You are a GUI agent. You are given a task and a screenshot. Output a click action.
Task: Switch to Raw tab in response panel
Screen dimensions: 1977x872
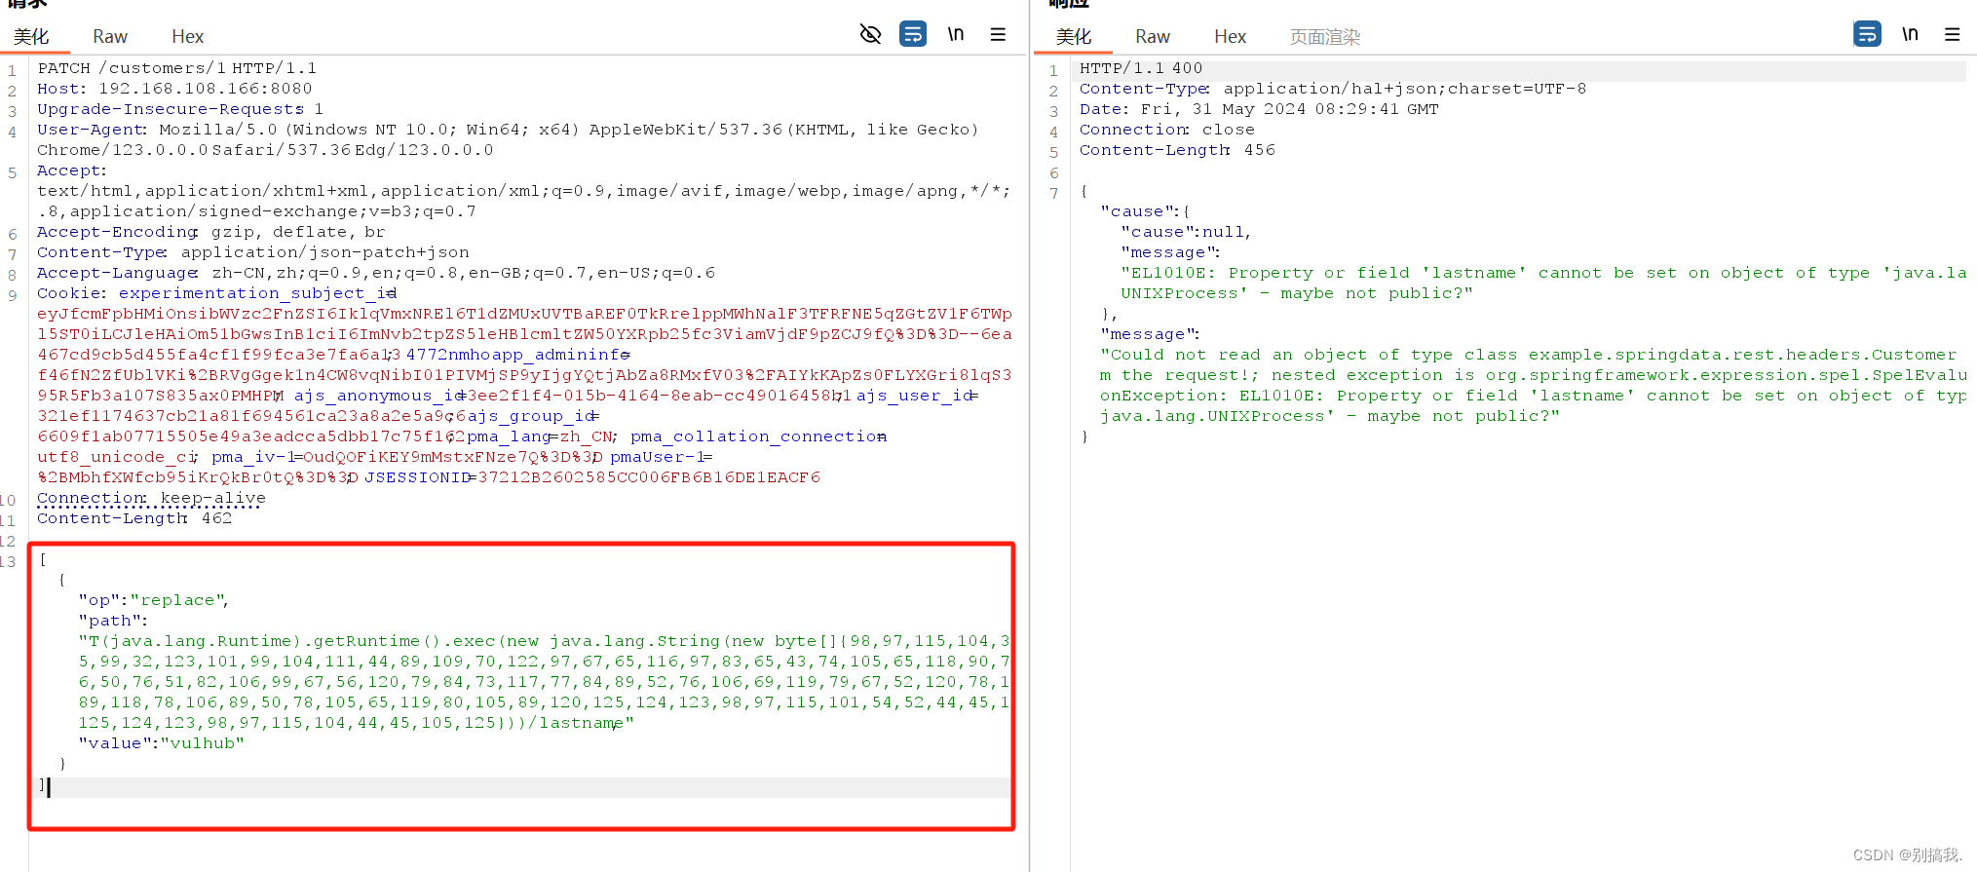pos(1153,37)
